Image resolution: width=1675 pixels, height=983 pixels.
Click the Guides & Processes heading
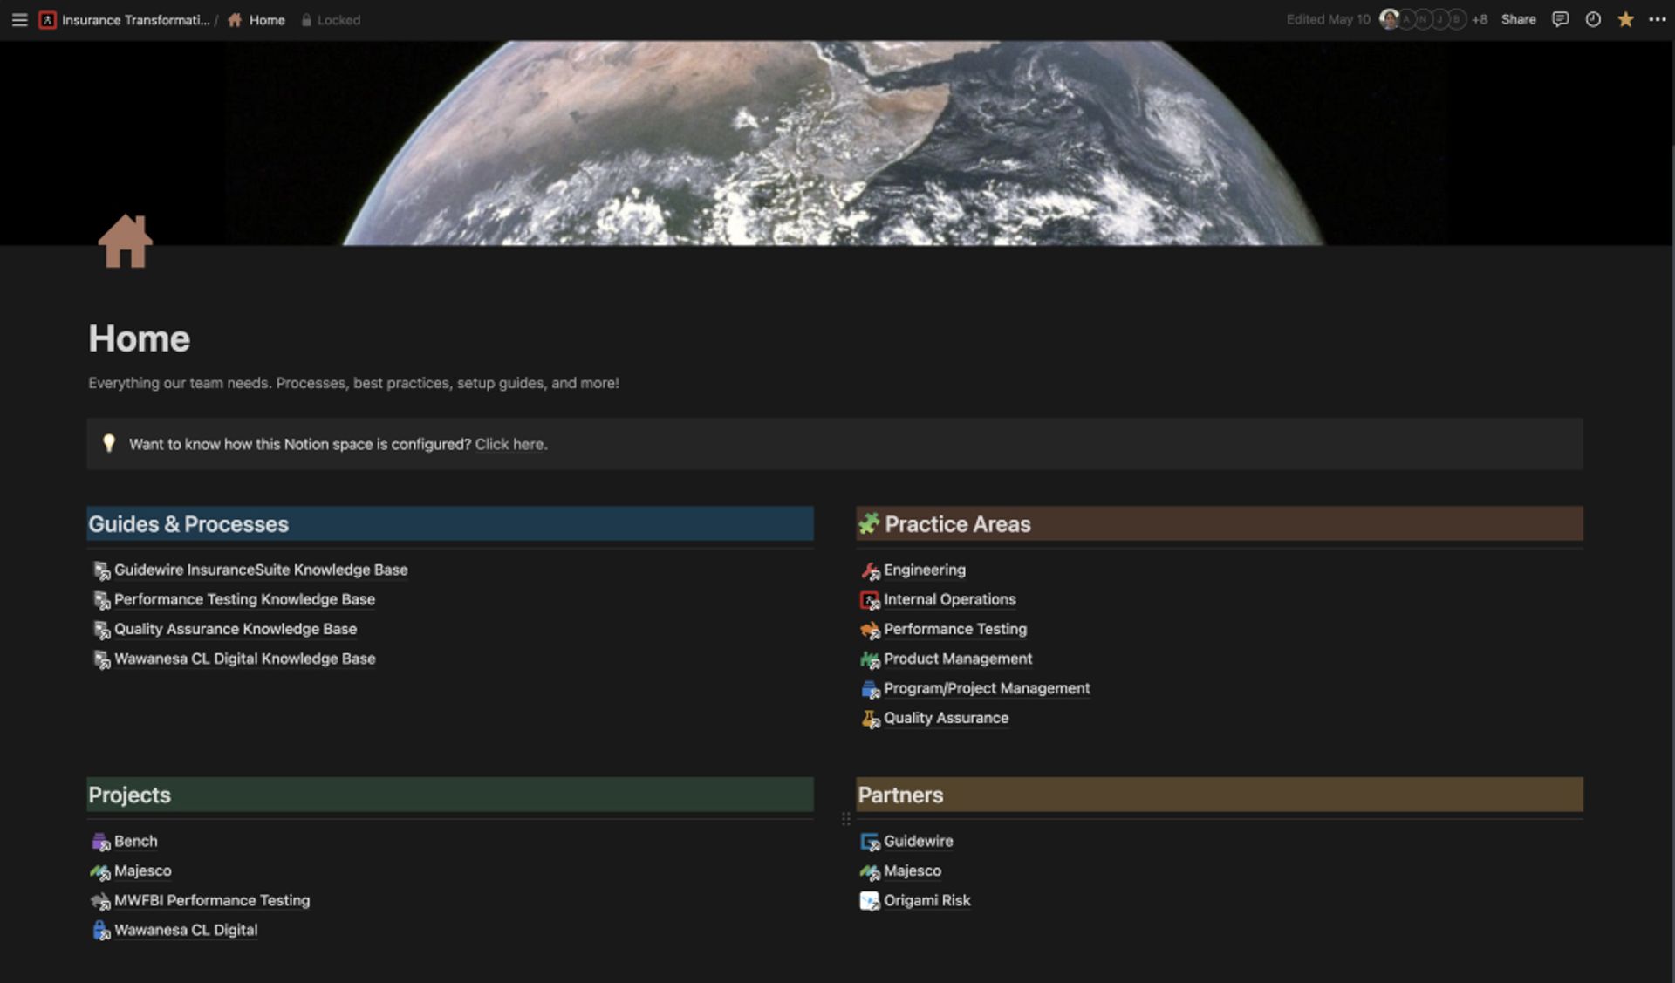(x=188, y=524)
